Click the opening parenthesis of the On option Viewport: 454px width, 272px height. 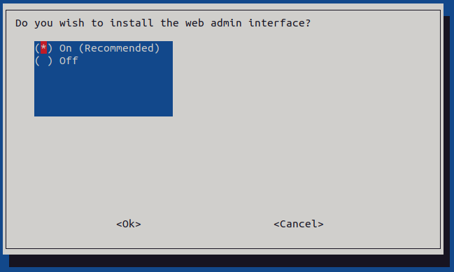pyautogui.click(x=37, y=48)
